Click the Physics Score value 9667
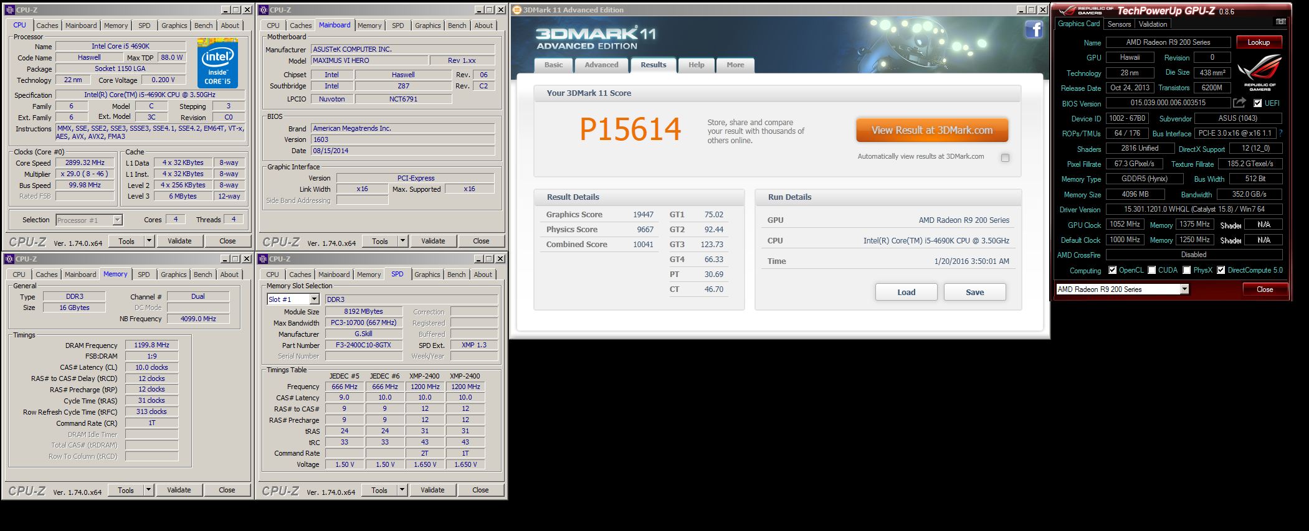Screen dimensions: 1309x531 645,230
